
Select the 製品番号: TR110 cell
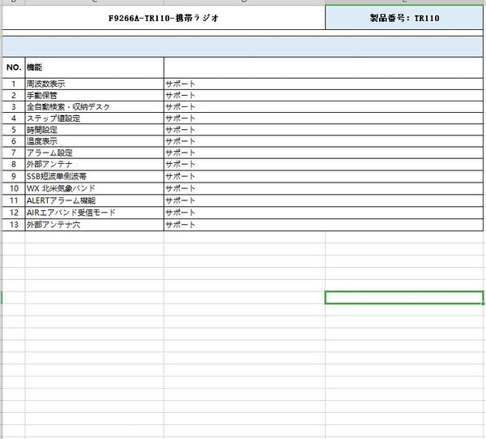click(404, 18)
